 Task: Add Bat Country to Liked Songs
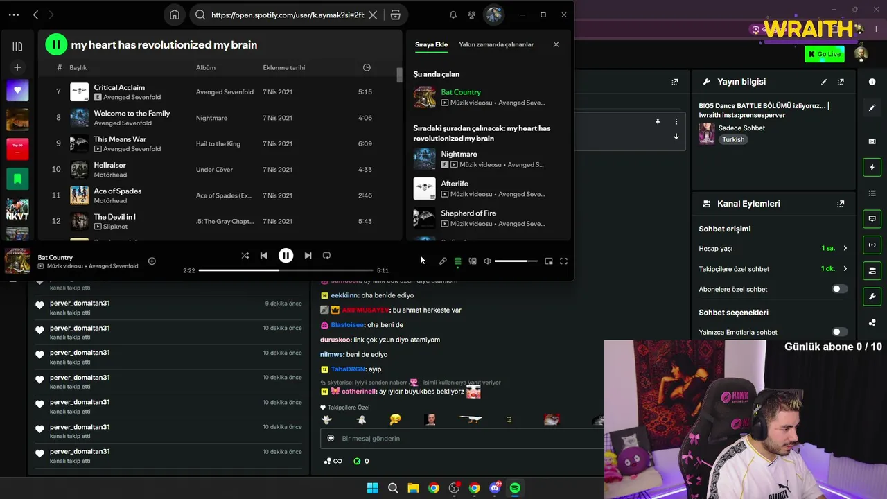[152, 261]
